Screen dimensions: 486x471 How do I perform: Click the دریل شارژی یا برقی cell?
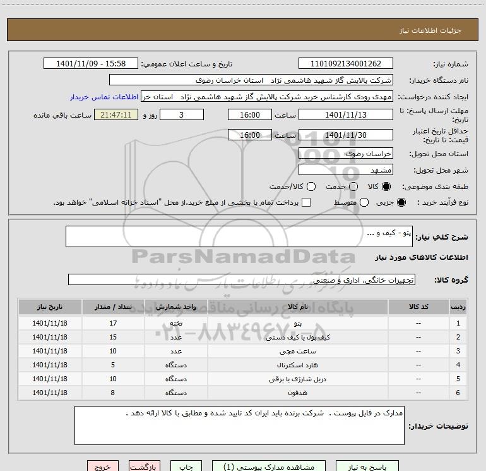click(297, 379)
